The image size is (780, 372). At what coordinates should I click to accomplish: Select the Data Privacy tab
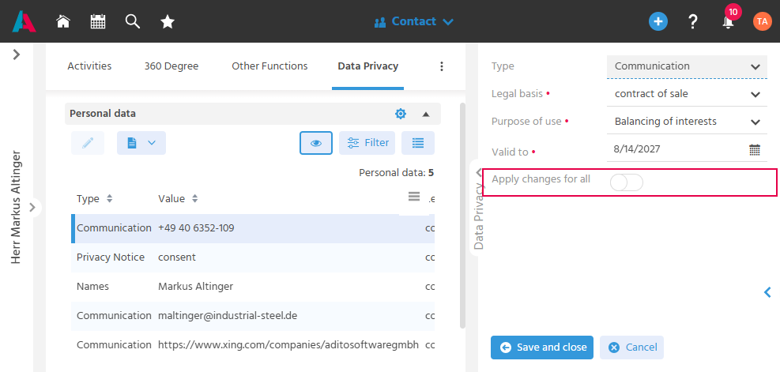pos(367,66)
